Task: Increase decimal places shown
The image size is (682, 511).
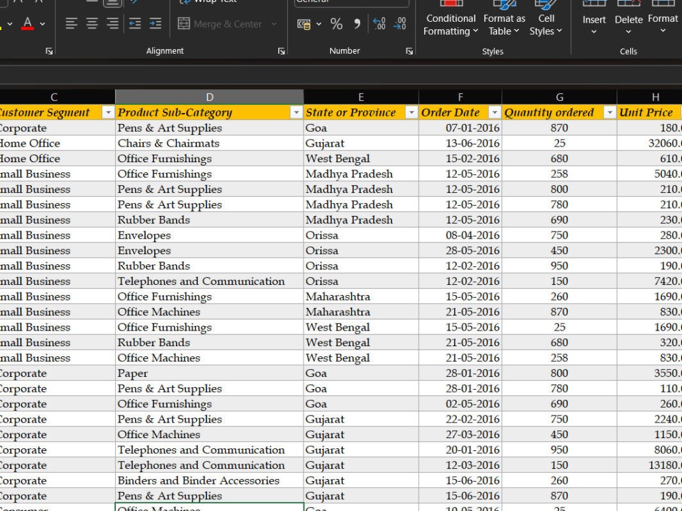Action: point(379,24)
